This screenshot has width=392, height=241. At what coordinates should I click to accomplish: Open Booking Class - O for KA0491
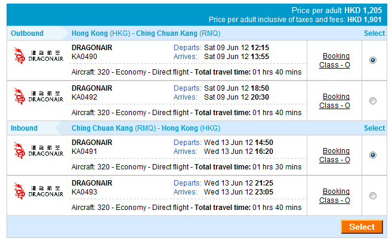point(335,155)
